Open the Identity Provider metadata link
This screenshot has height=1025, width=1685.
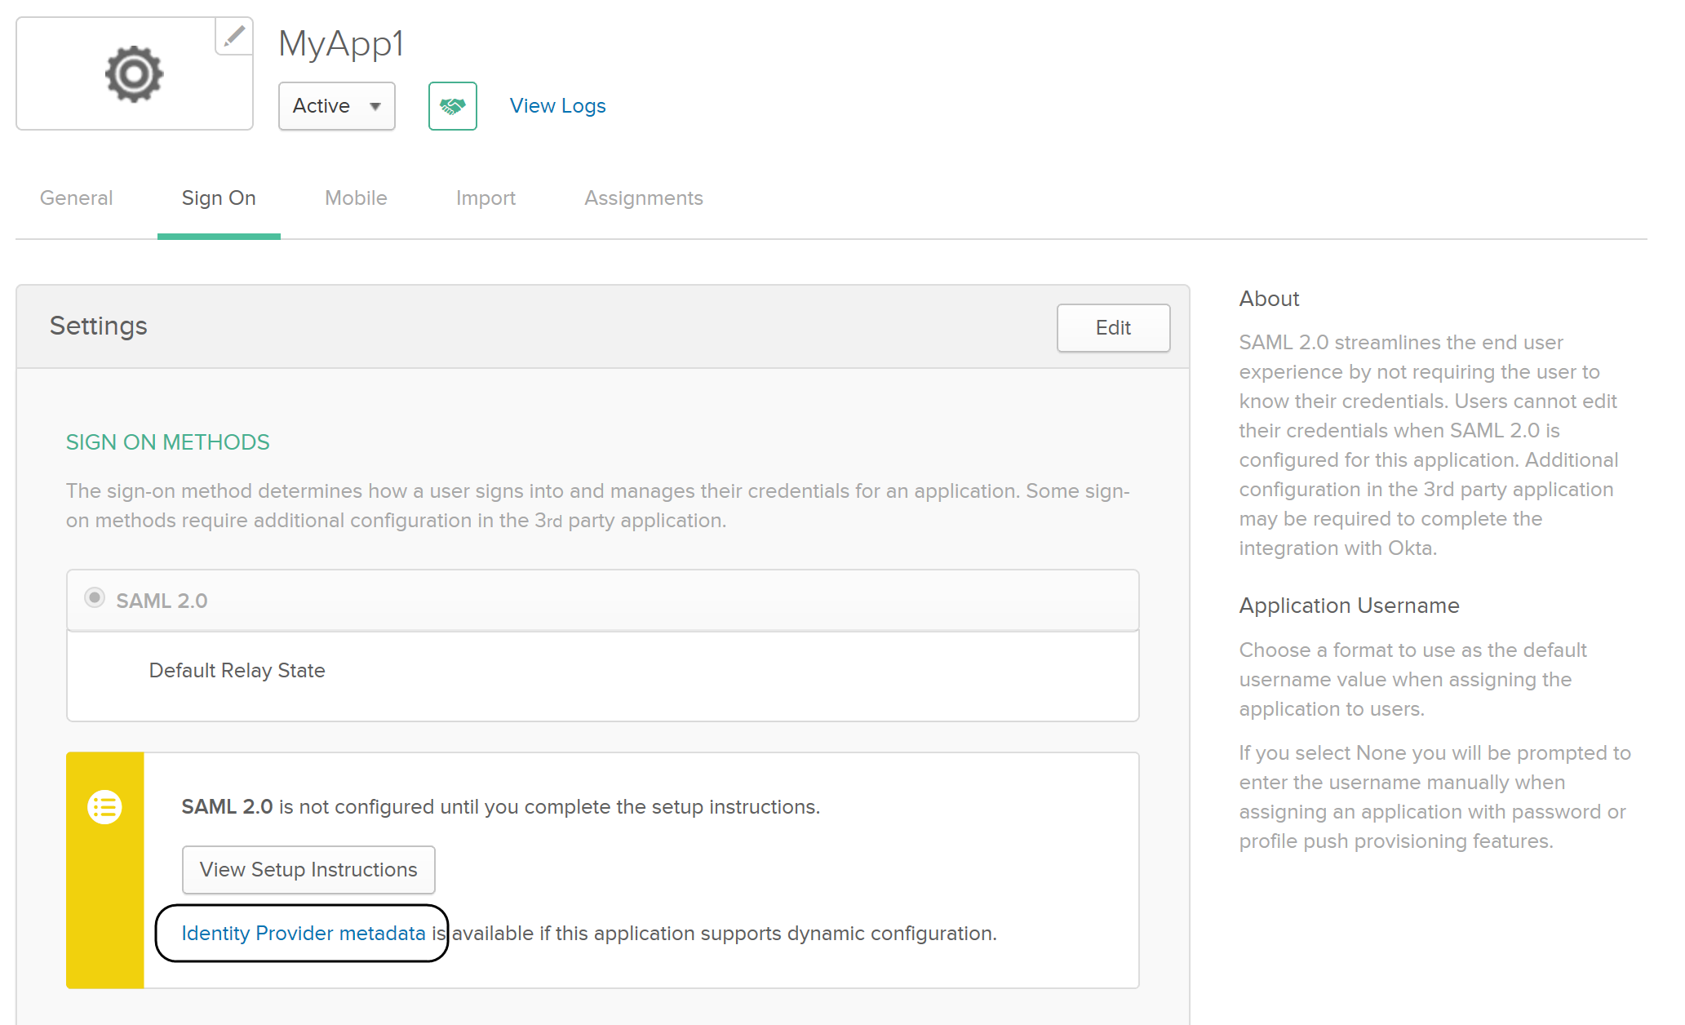point(304,934)
